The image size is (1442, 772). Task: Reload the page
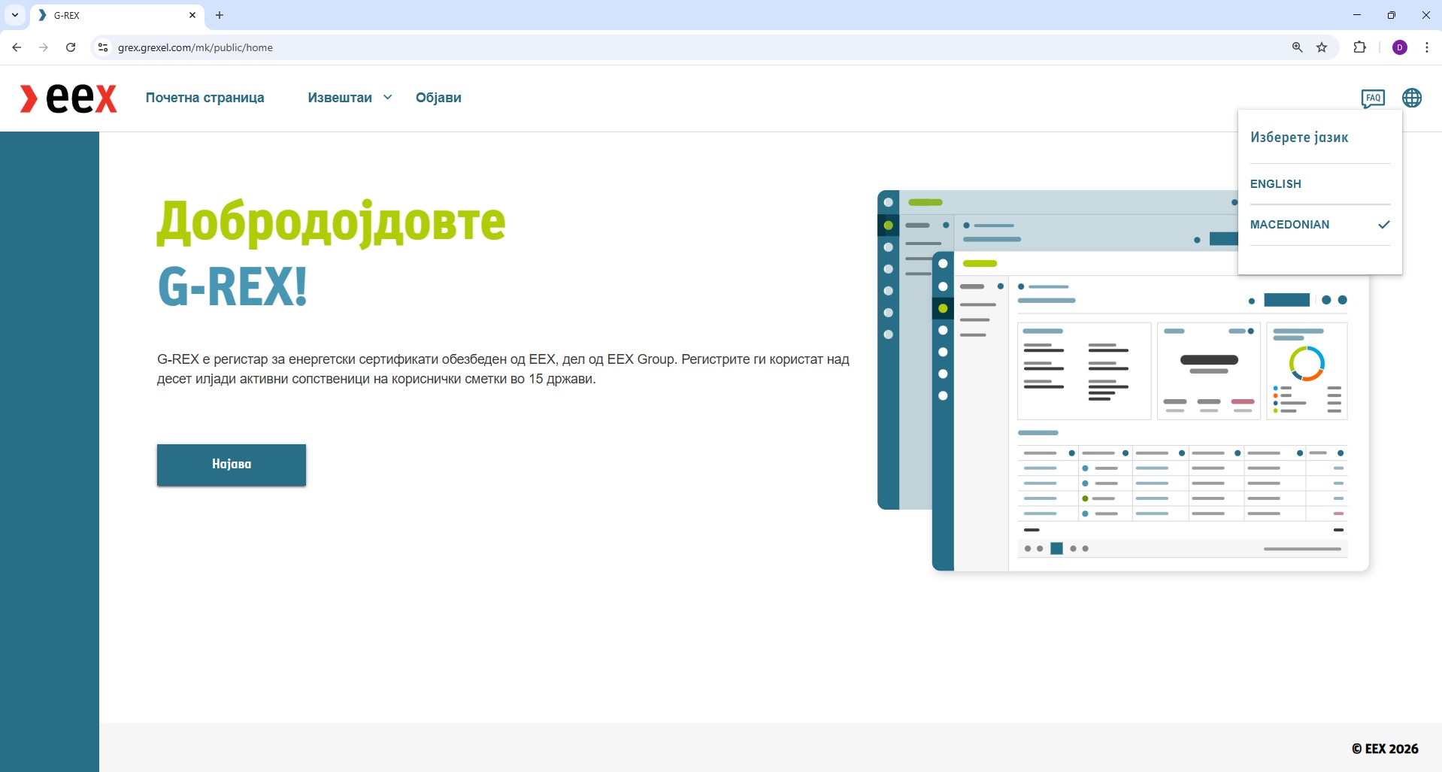(71, 47)
